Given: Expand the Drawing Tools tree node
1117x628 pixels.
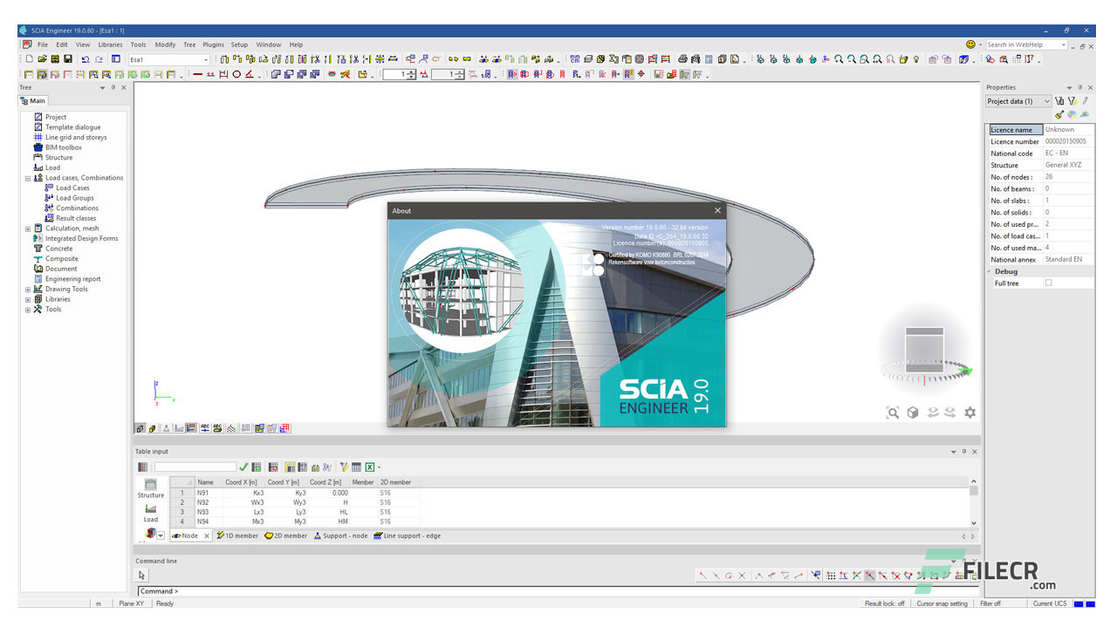Looking at the screenshot, I should (x=28, y=290).
